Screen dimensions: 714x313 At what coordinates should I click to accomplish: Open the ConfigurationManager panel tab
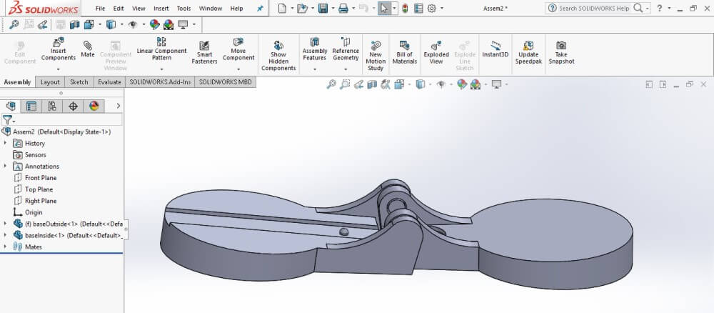52,106
